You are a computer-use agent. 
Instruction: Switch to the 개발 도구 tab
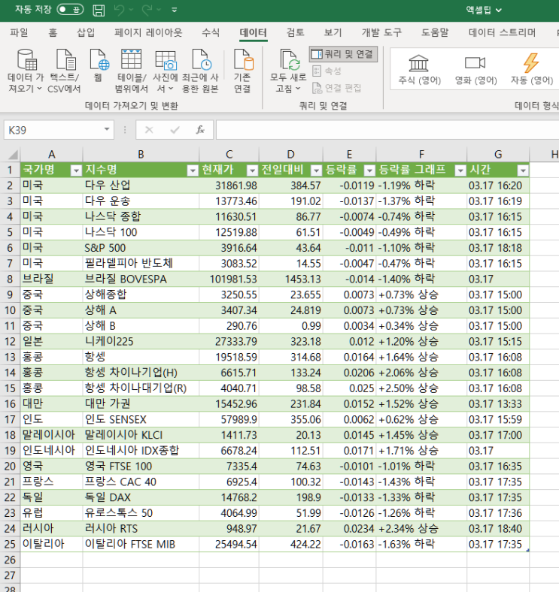[381, 32]
